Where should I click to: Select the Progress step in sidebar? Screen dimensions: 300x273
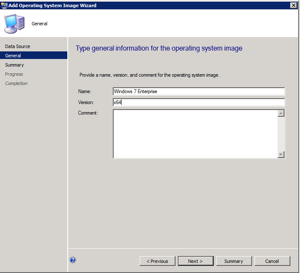pyautogui.click(x=14, y=74)
